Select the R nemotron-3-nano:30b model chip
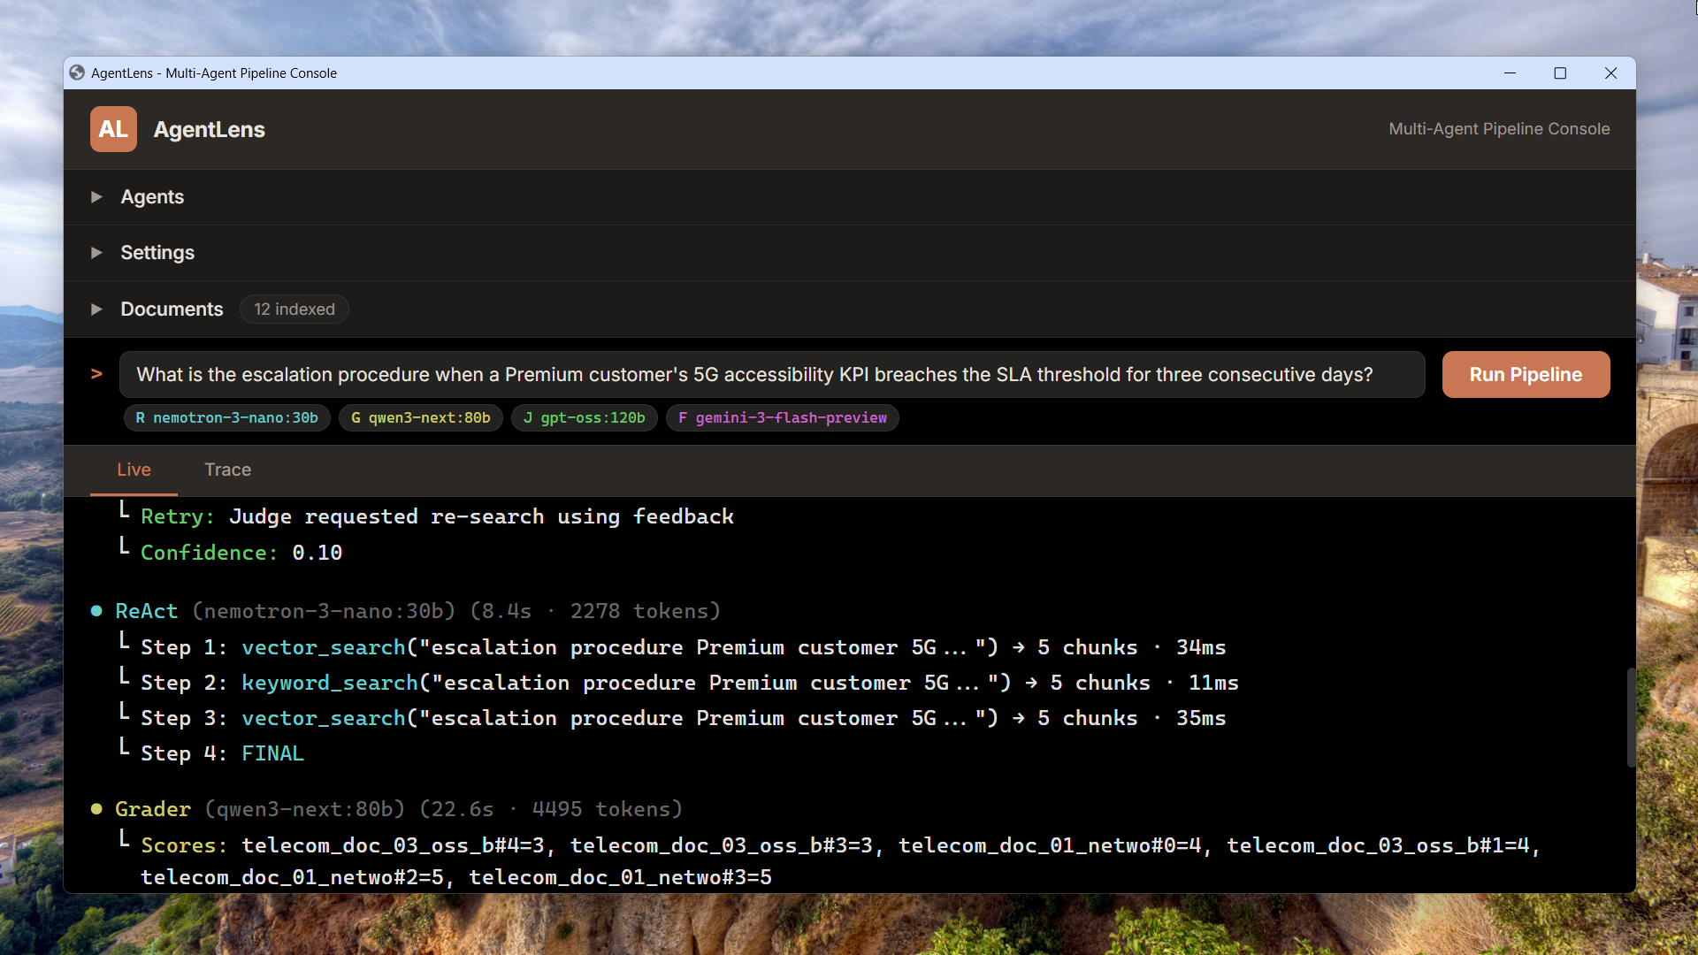The image size is (1698, 955). 226,418
